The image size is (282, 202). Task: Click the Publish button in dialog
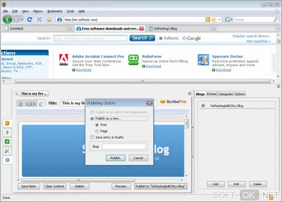click(115, 158)
